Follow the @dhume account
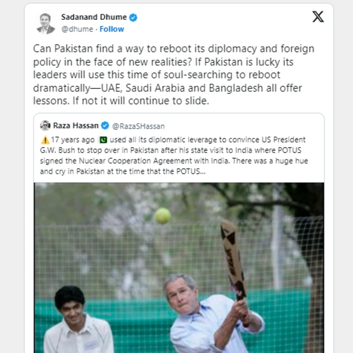Viewport: 353px width, 353px height. click(111, 29)
